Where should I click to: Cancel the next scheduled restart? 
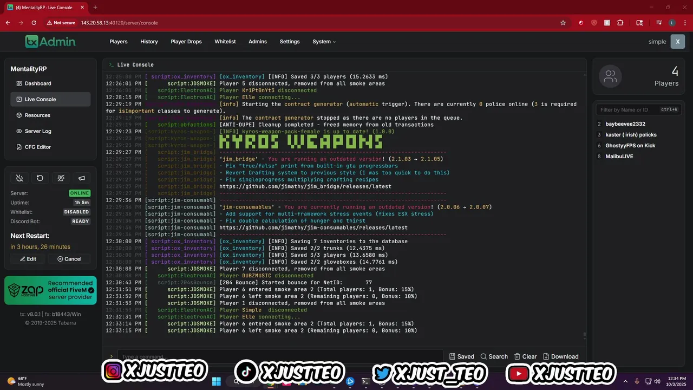(x=69, y=259)
